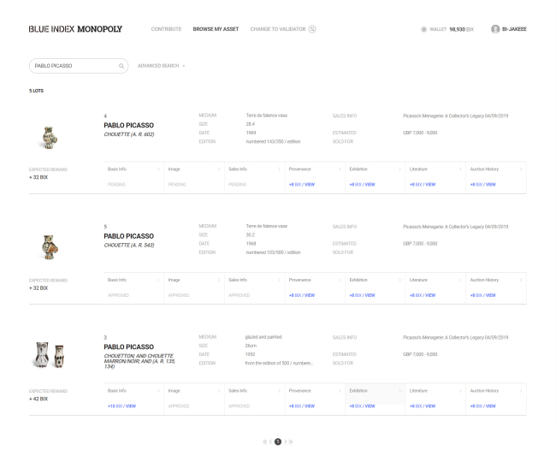Click the +42 BIX expected reward
This screenshot has height=468, width=556.
[38, 399]
